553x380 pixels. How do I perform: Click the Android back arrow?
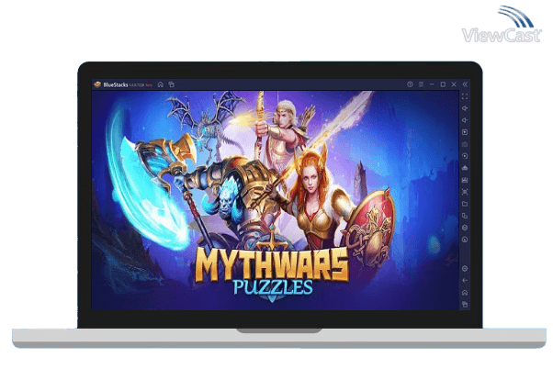pyautogui.click(x=465, y=281)
